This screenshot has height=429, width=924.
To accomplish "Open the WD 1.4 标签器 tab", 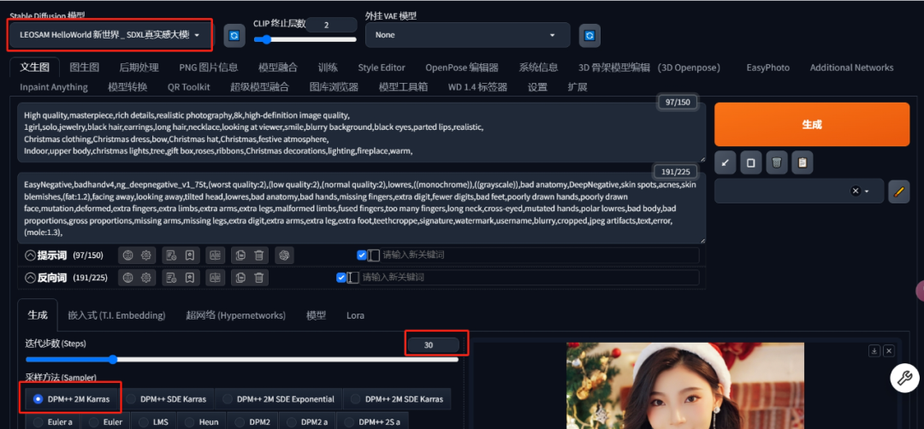I will tap(477, 87).
